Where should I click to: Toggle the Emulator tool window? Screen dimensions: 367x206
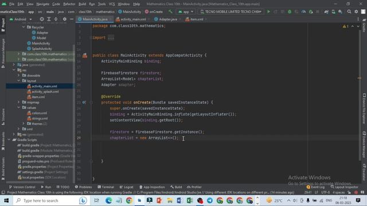click(x=364, y=172)
